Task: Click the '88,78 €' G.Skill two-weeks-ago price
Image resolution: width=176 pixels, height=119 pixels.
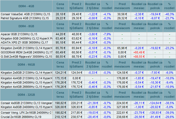Action: tap(76, 57)
